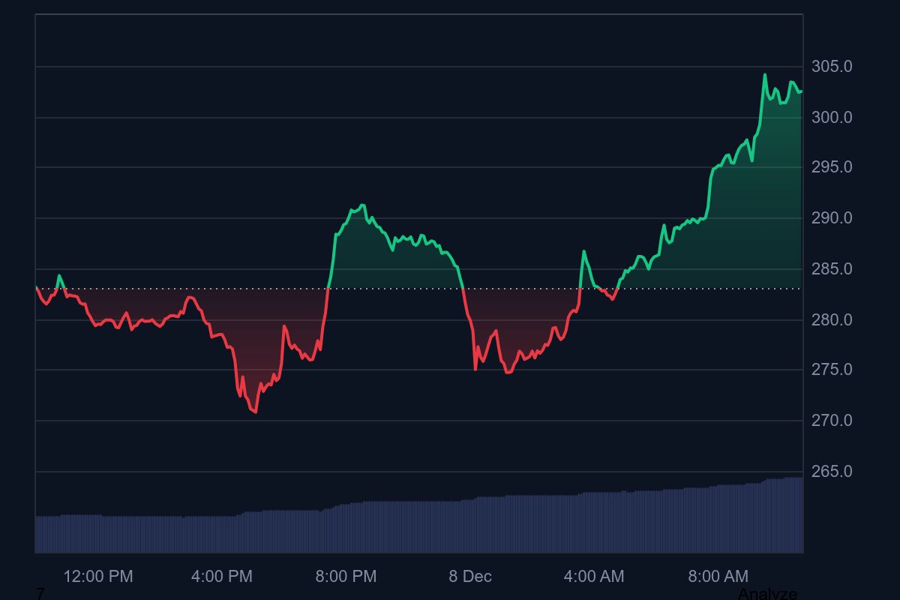Click the 305.0 price axis label

832,67
